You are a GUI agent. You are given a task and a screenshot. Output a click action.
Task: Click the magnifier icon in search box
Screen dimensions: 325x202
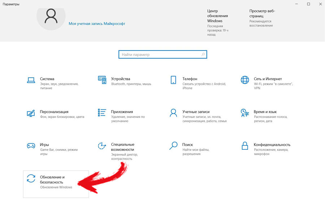tap(203, 54)
